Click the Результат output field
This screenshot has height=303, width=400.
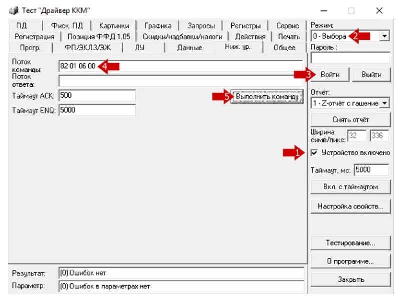coord(181,273)
